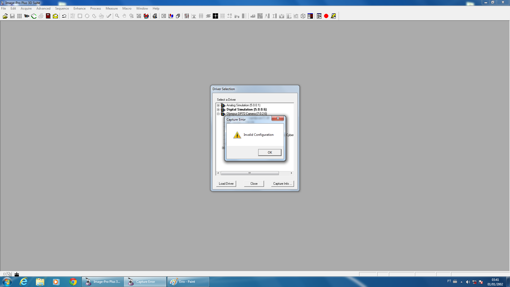Click the Open file folder icon
The image size is (510, 287).
coord(5,16)
